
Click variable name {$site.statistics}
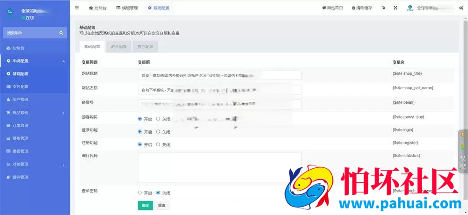pyautogui.click(x=406, y=156)
